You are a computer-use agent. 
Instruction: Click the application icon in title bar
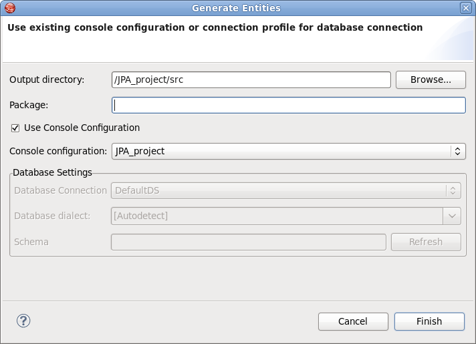[x=9, y=8]
